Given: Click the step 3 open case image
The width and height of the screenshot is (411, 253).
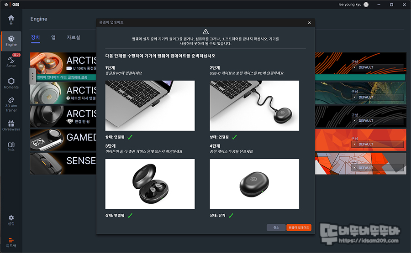Looking at the screenshot, I should (150, 184).
